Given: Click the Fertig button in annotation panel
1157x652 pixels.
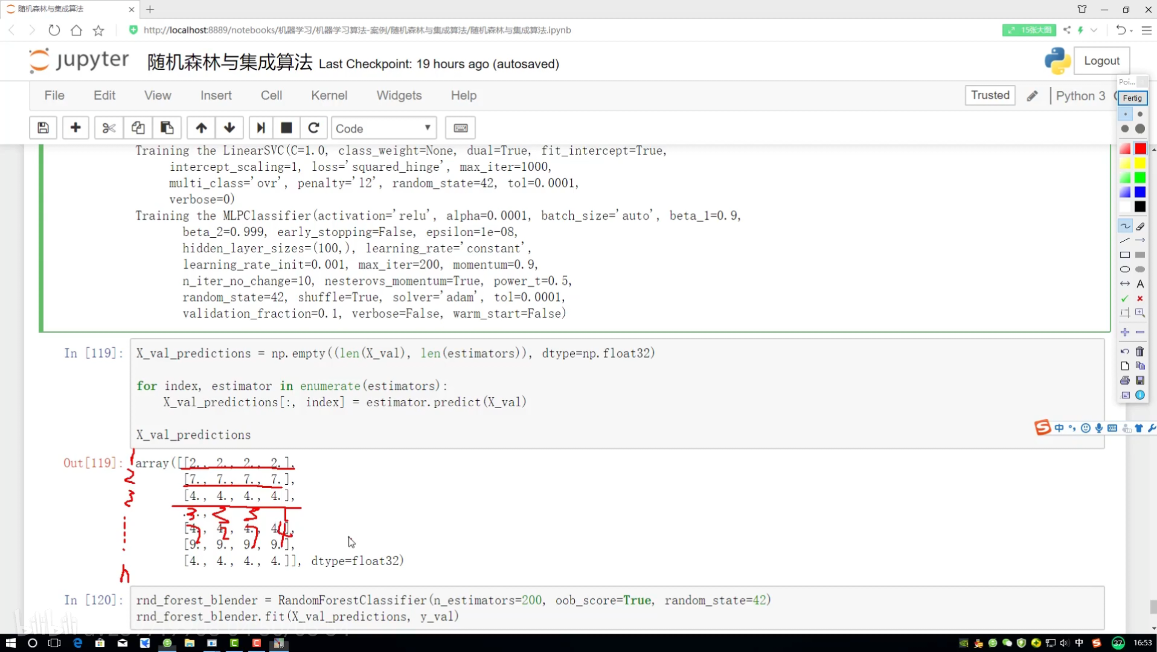Looking at the screenshot, I should [x=1132, y=98].
